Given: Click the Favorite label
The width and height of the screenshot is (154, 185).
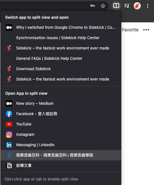Looking at the screenshot, I should 130,30.
